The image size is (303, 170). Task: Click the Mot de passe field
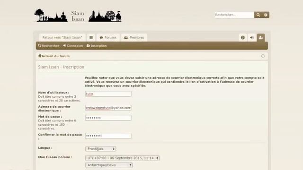pyautogui.click(x=108, y=118)
